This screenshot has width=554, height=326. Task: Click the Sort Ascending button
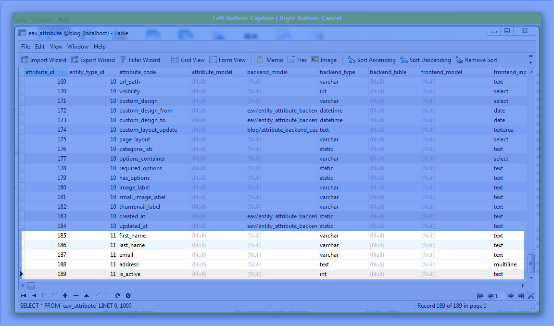point(372,60)
